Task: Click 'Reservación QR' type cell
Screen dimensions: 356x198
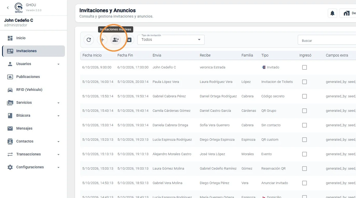Action: [273, 169]
